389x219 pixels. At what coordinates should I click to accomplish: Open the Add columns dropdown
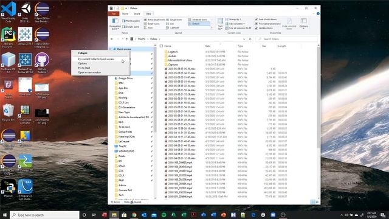click(235, 24)
